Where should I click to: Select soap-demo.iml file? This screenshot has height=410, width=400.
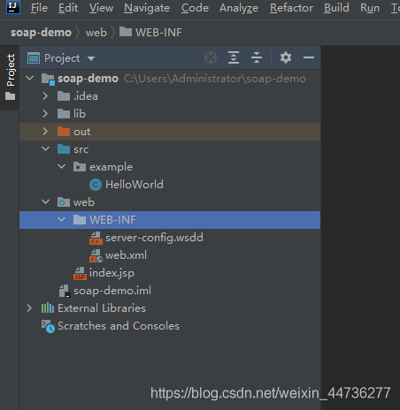coord(112,291)
